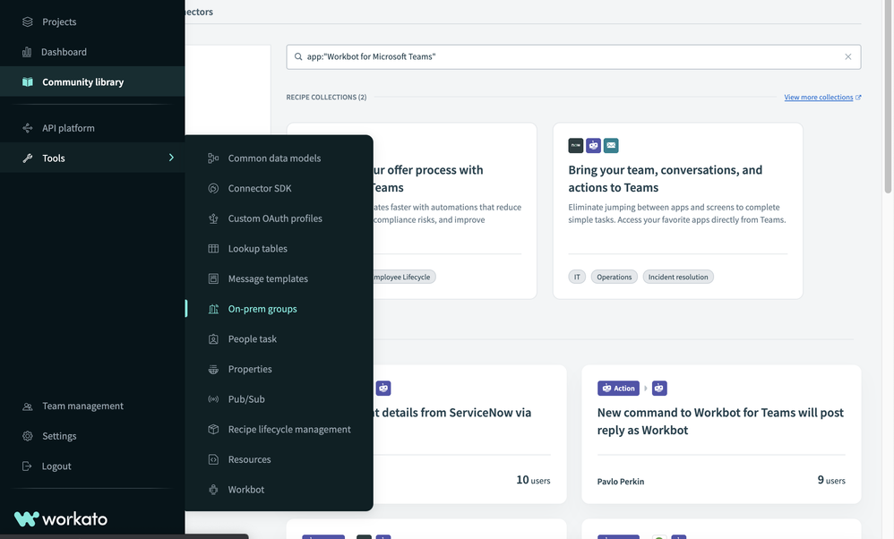Click the Incident resolution tag
This screenshot has height=539, width=894.
click(x=678, y=277)
